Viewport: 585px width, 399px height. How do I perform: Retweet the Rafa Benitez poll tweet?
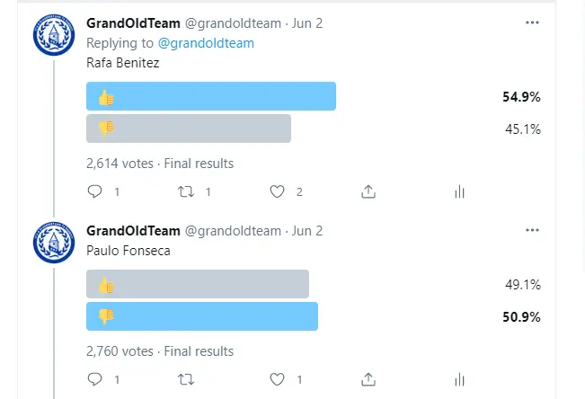186,191
